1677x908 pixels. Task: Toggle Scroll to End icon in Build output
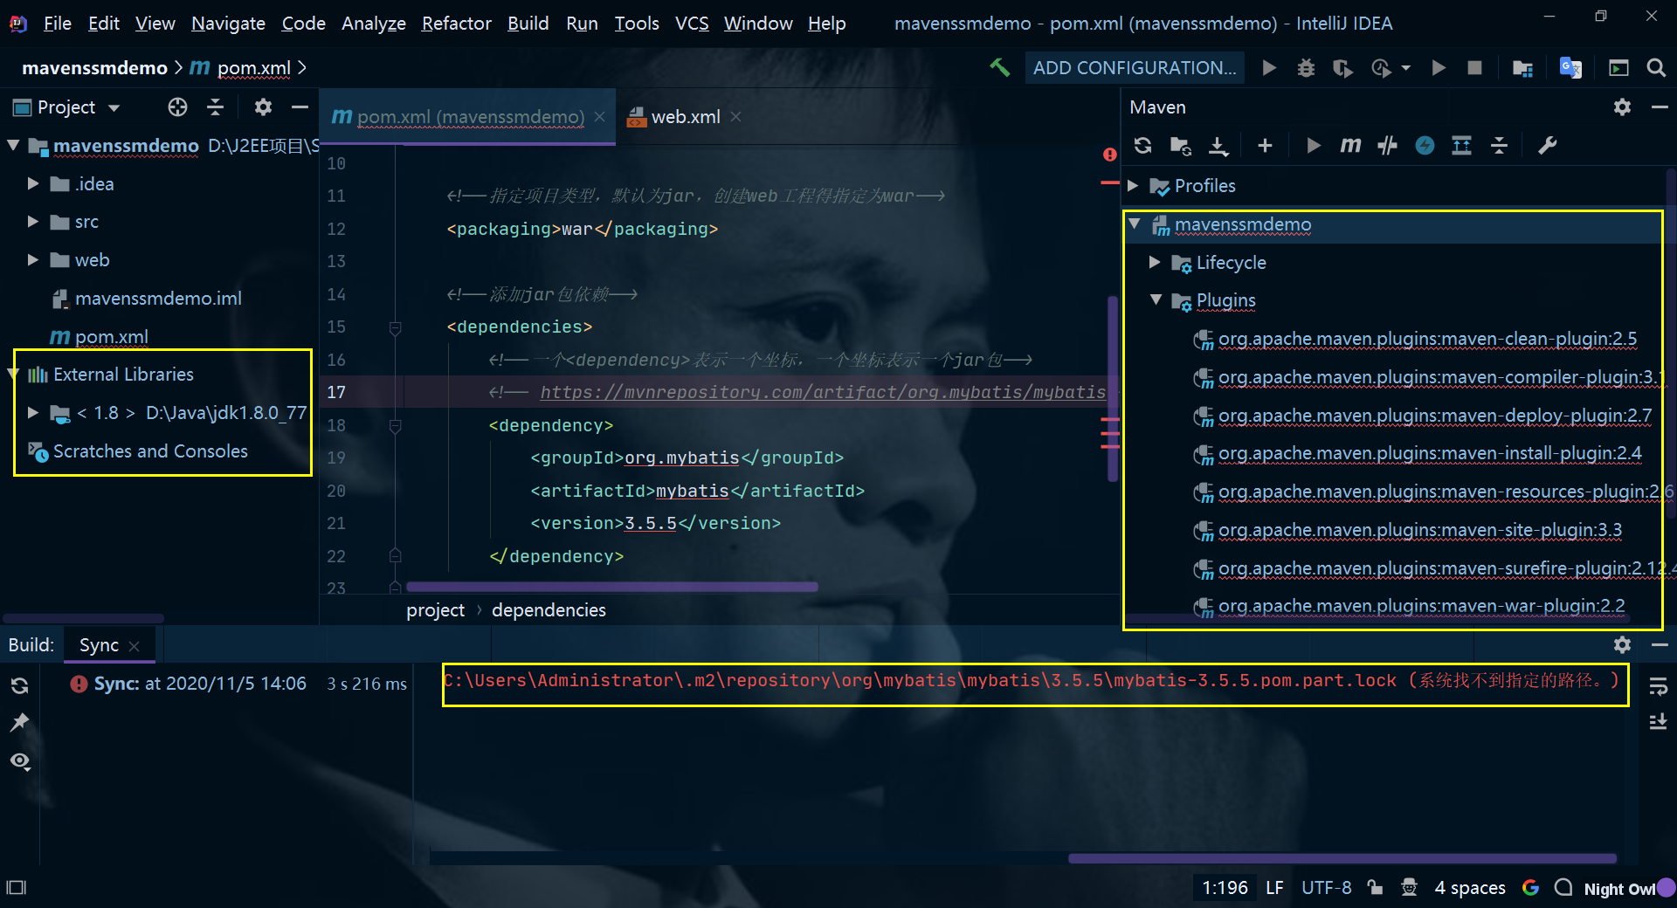1658,722
